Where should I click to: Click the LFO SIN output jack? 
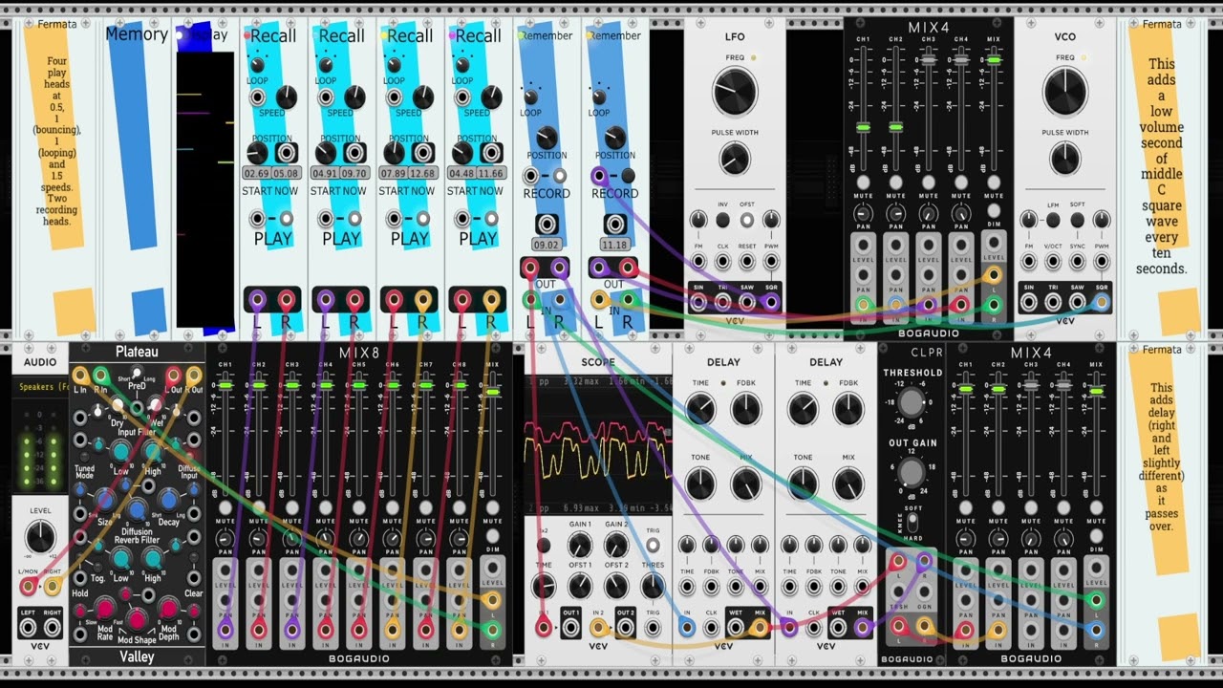(x=698, y=302)
